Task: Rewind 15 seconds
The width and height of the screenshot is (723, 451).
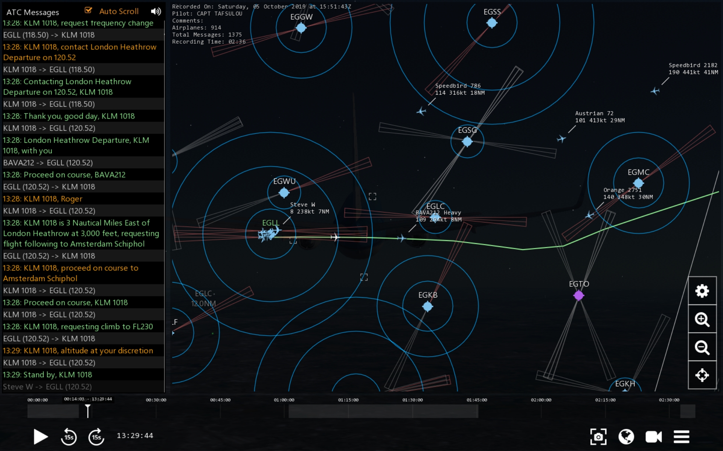Action: pos(69,437)
